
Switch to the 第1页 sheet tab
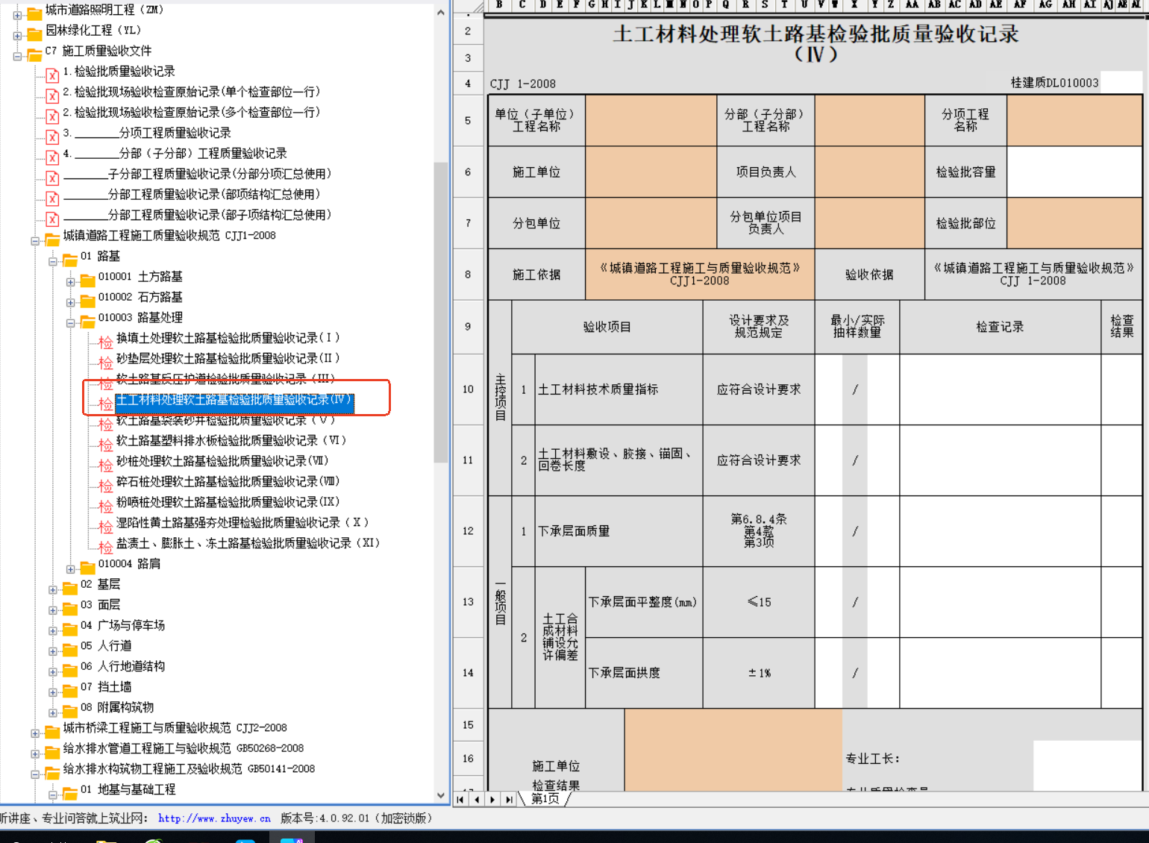545,799
